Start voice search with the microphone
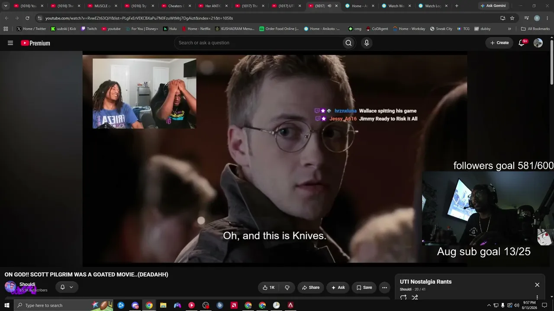This screenshot has width=554, height=311. point(367,43)
